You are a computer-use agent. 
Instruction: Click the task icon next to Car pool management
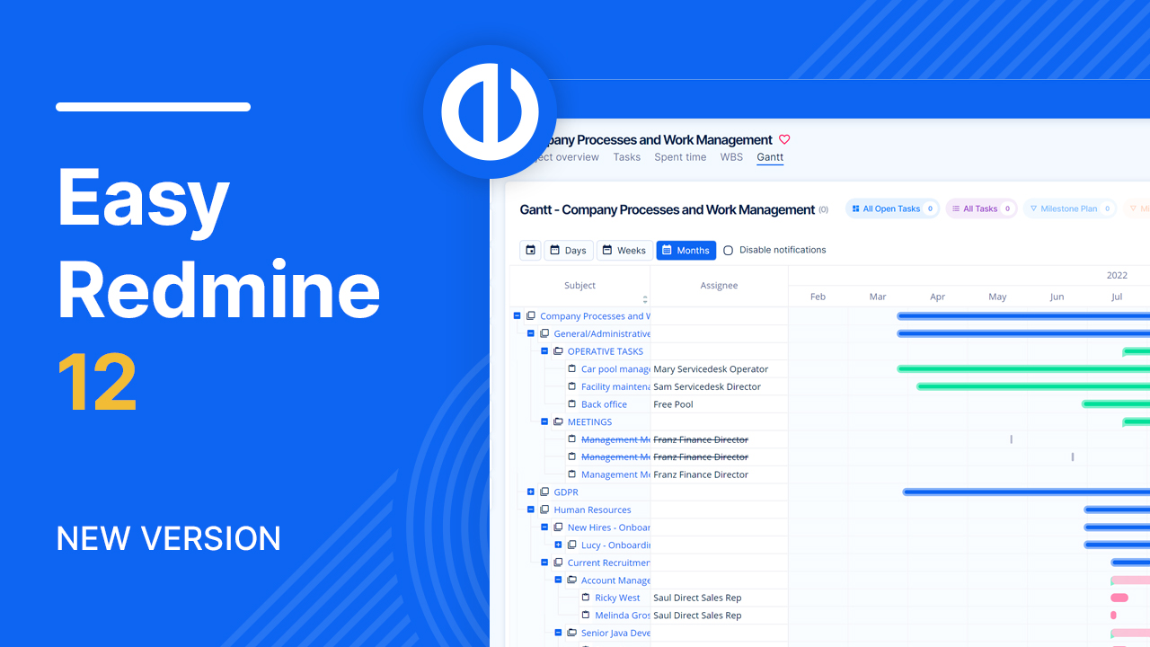click(572, 368)
